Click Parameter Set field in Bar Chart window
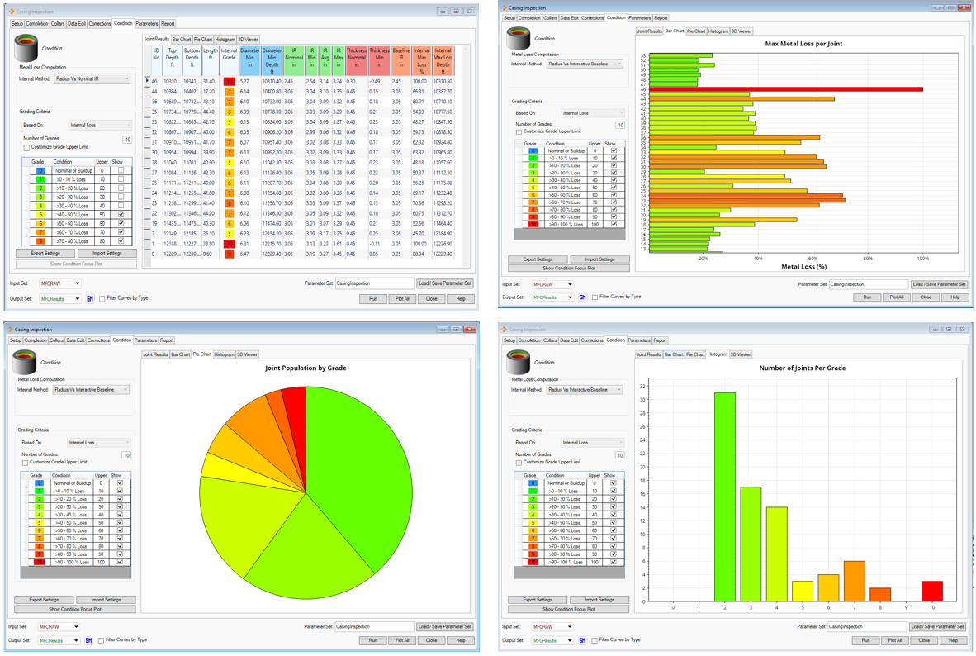This screenshot has width=976, height=656. [x=867, y=284]
